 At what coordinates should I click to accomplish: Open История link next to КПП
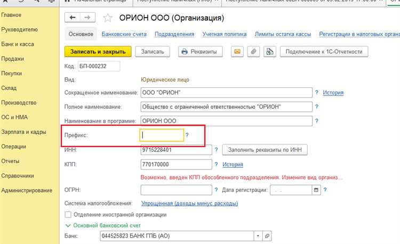pos(233,164)
